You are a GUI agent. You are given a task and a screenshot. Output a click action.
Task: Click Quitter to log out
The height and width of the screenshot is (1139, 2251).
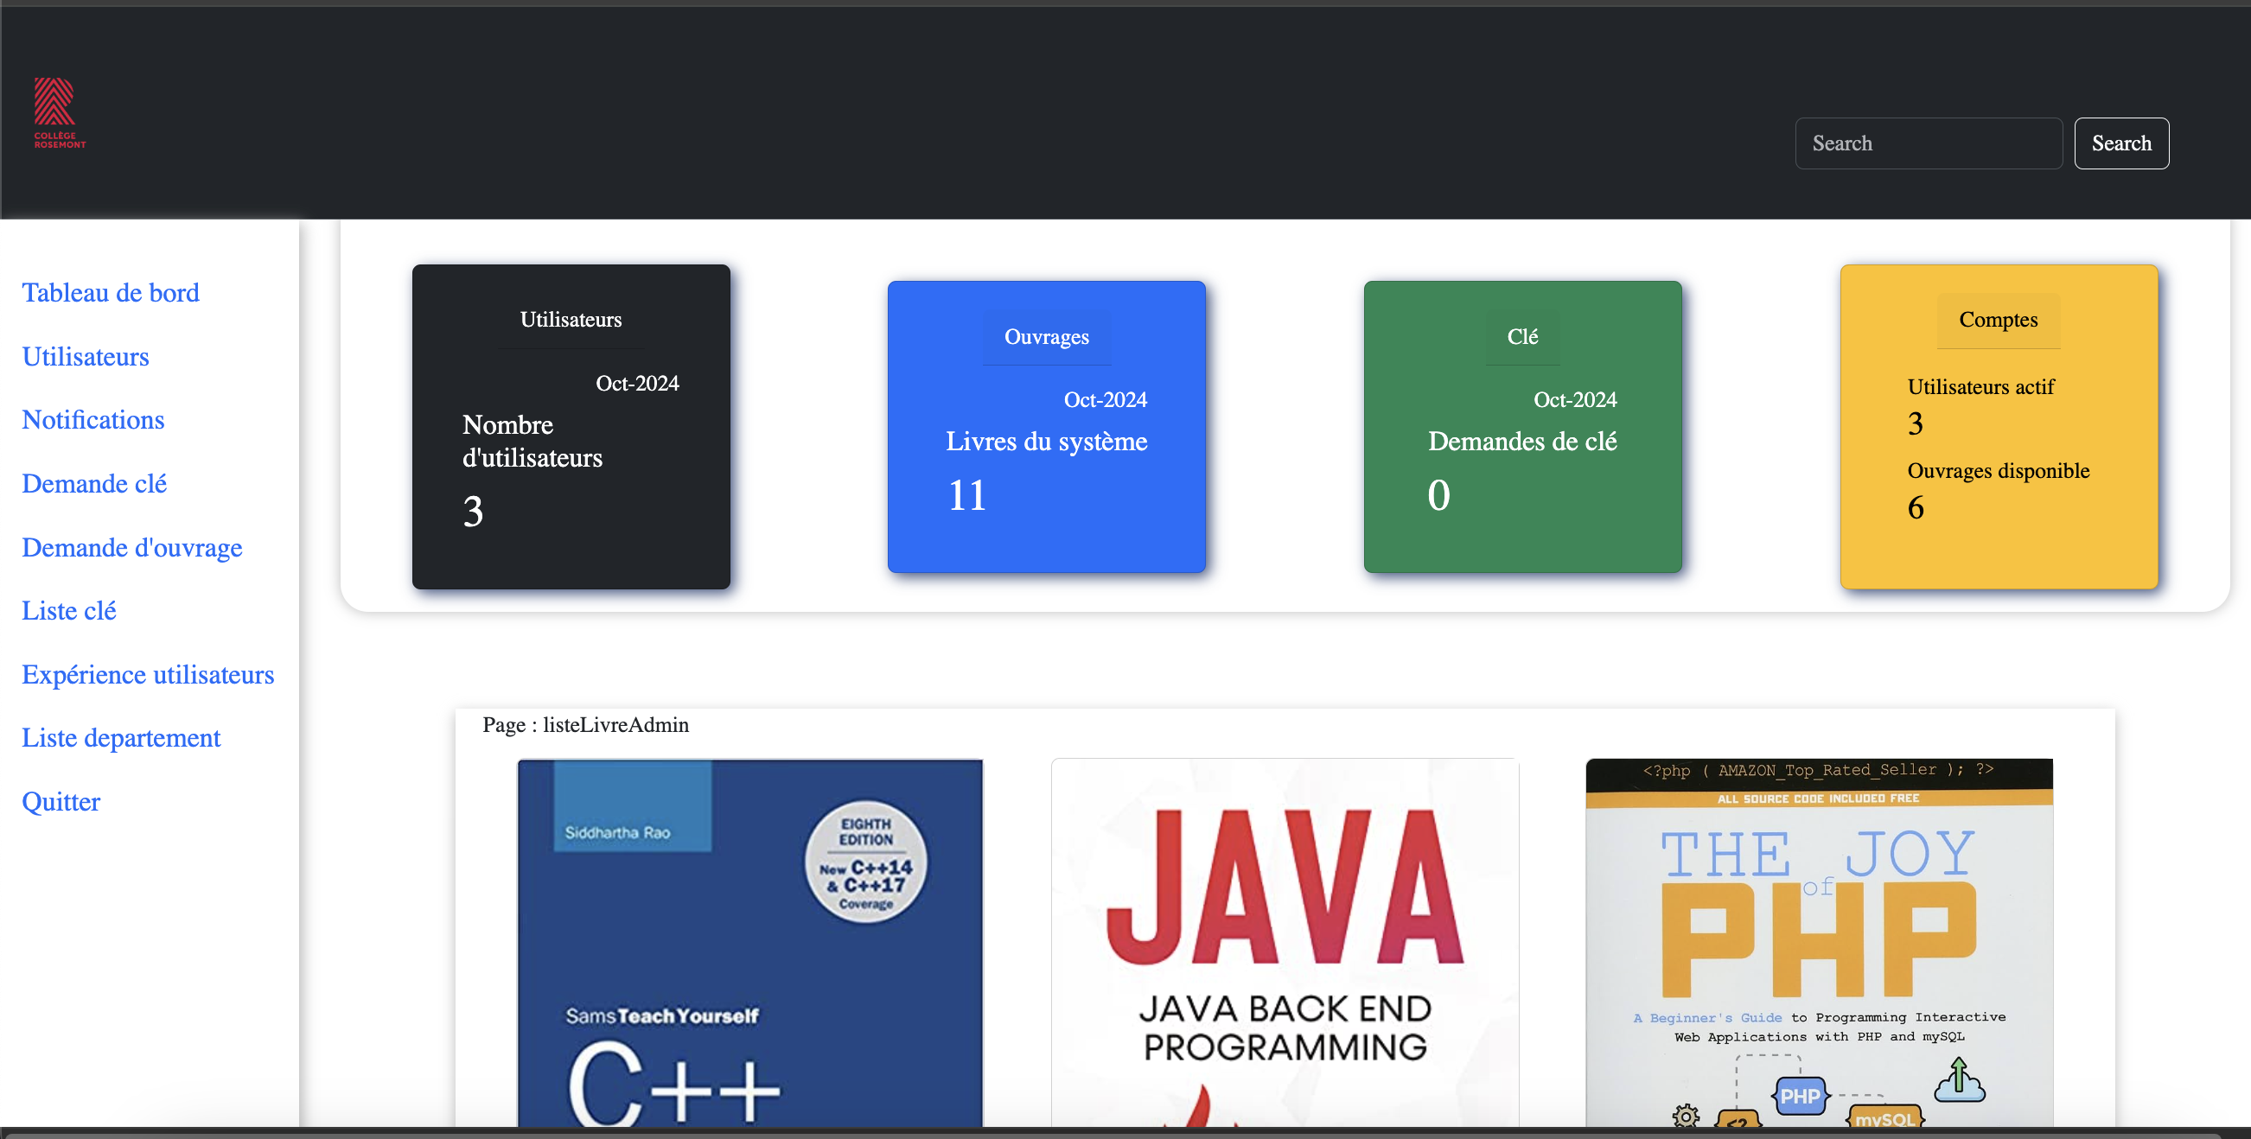pos(61,802)
